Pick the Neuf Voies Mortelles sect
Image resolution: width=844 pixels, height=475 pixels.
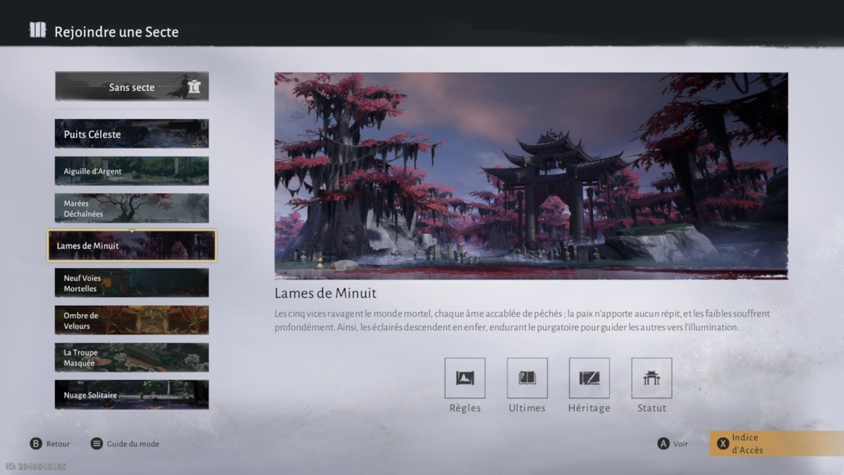132,283
